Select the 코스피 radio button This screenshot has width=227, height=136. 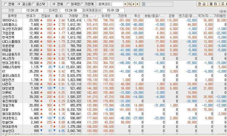(x=19, y=4)
